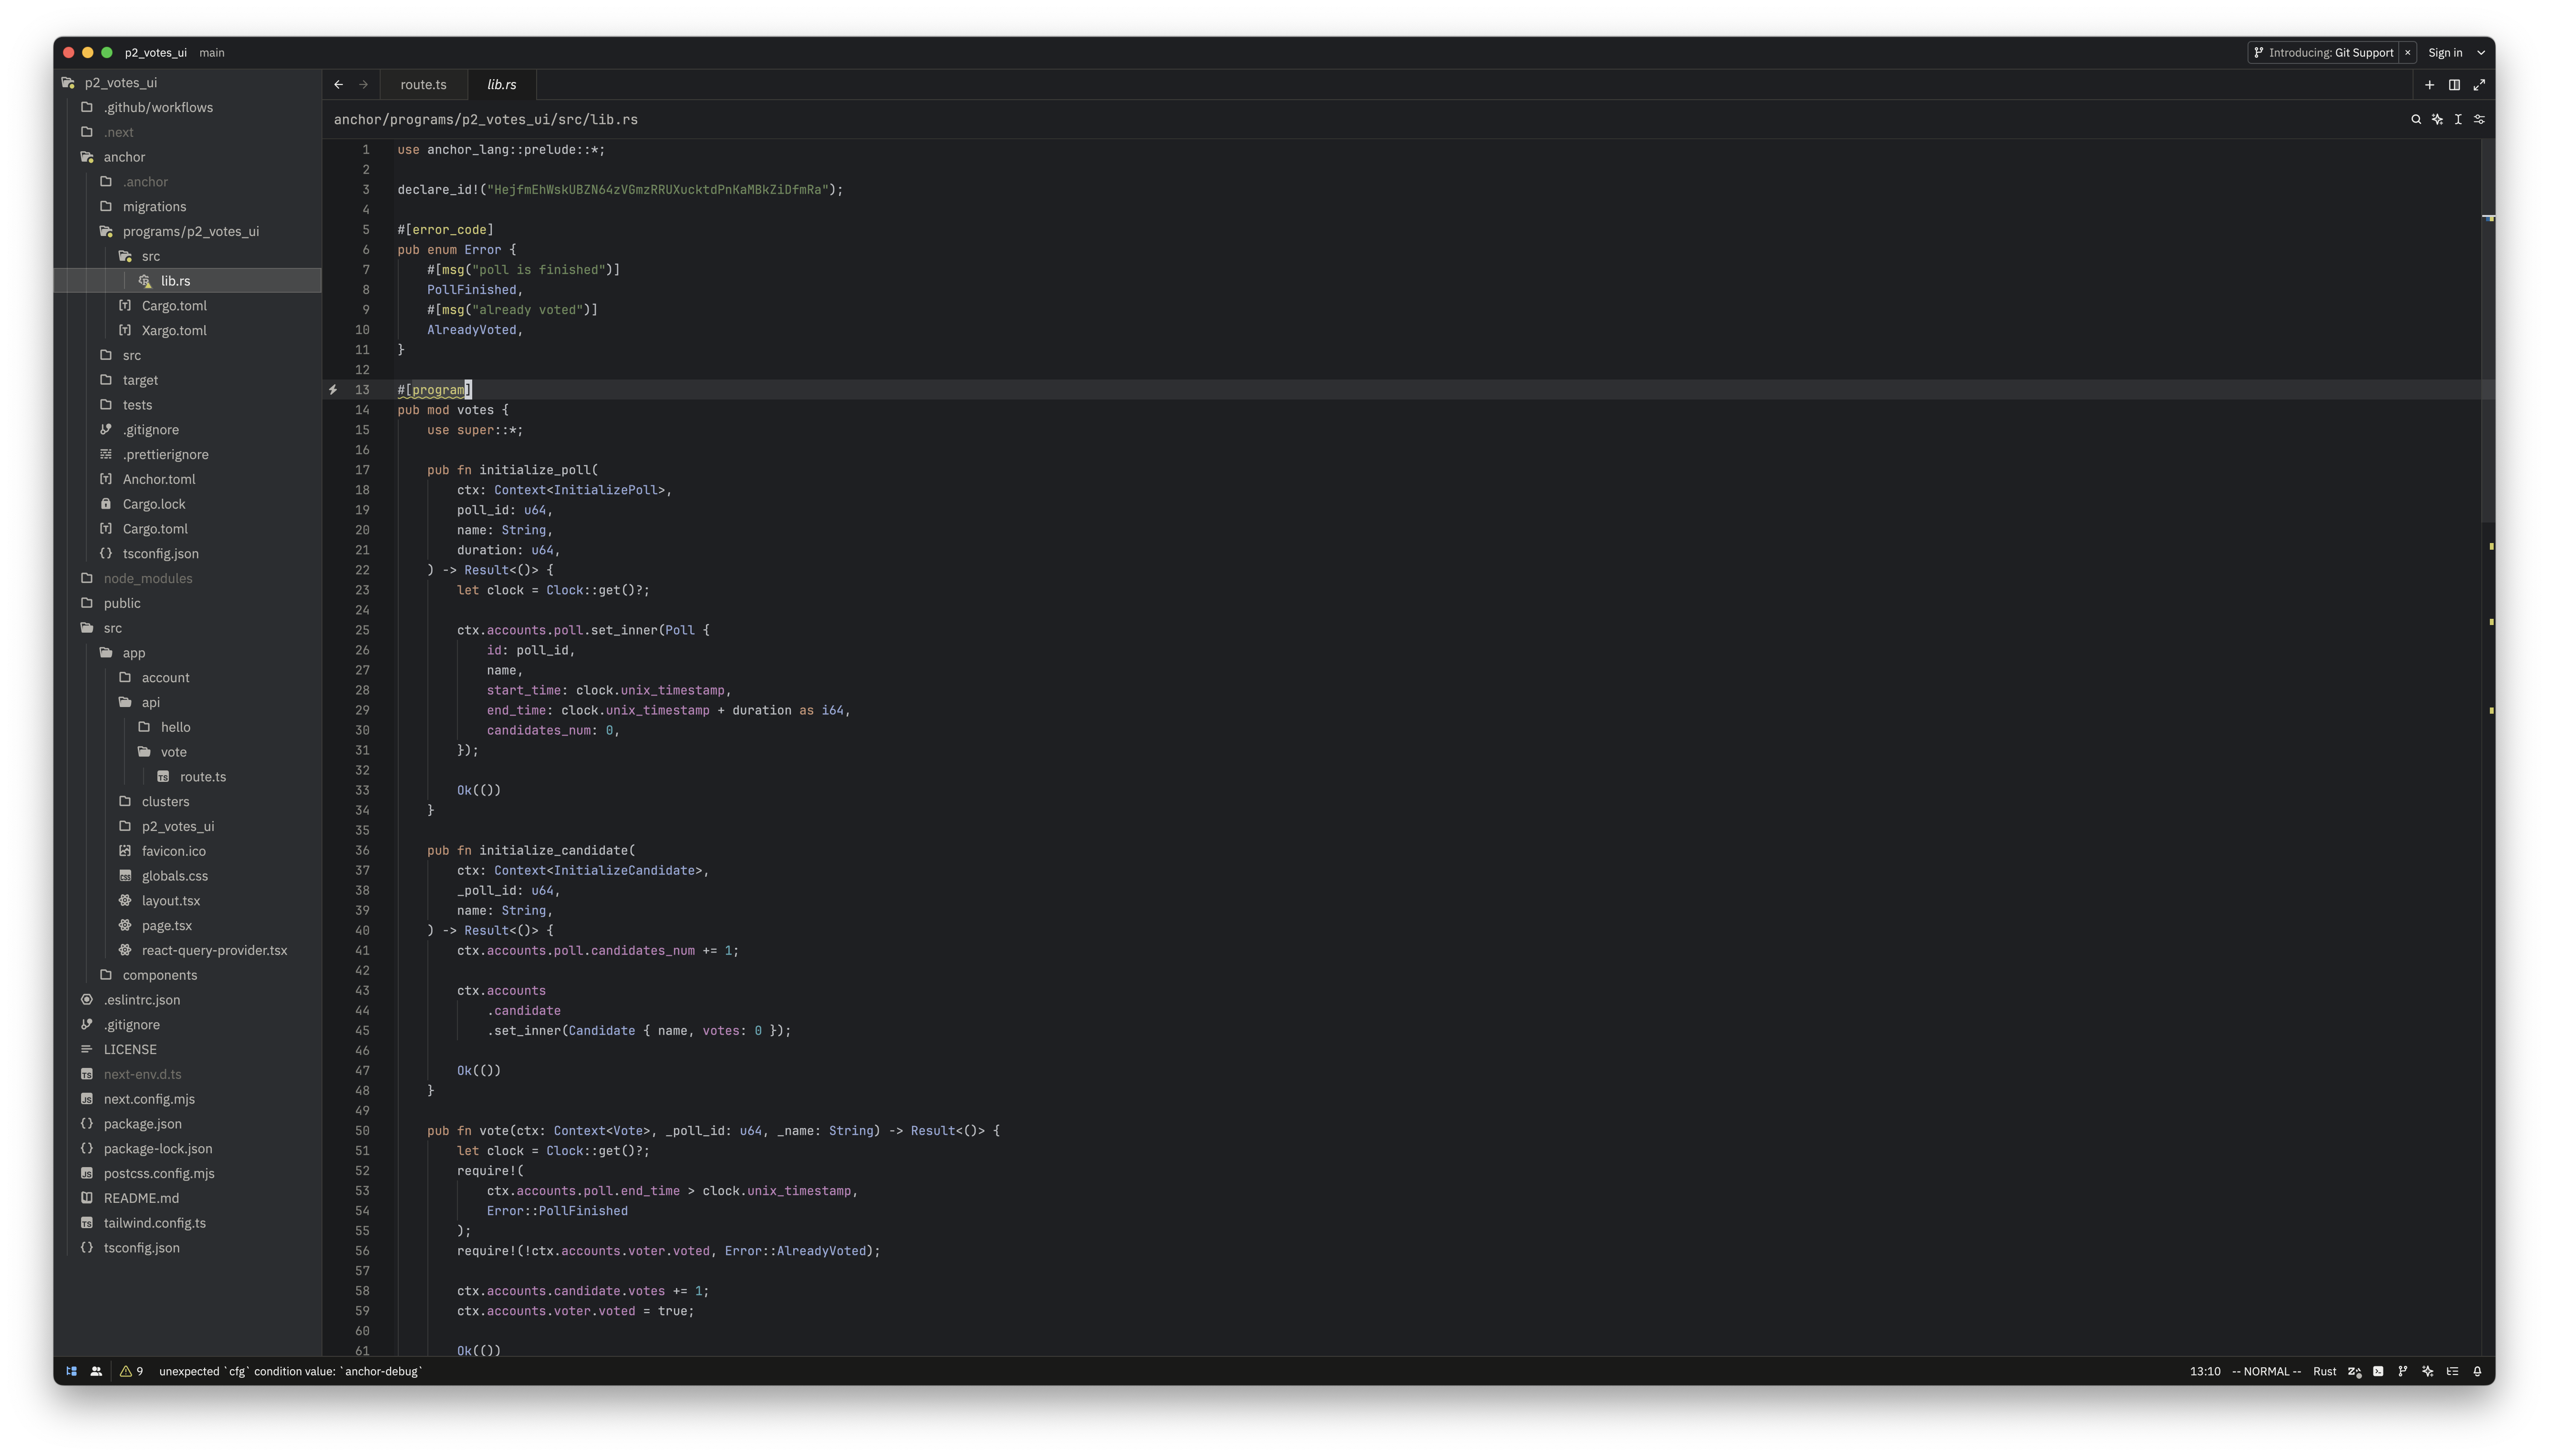Open Anchor.toml in file tree

coord(159,479)
